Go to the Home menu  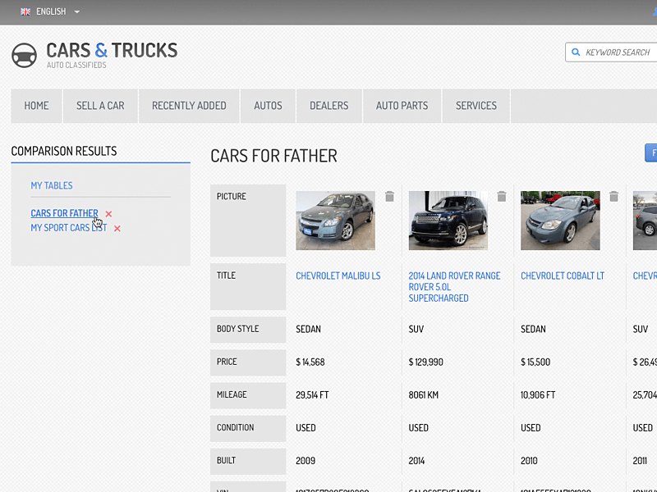coord(36,106)
